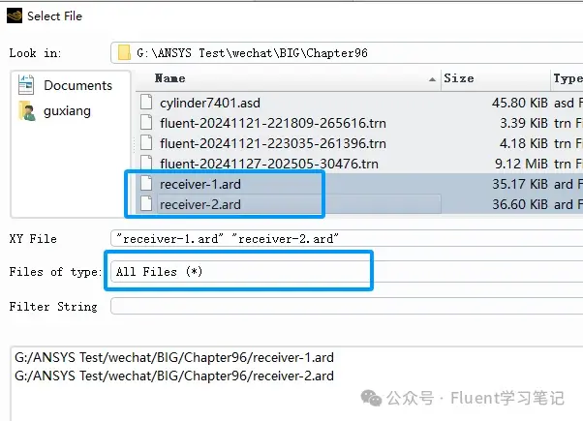Open the Look in path dropdown
Screen dimensions: 583x421
347,53
